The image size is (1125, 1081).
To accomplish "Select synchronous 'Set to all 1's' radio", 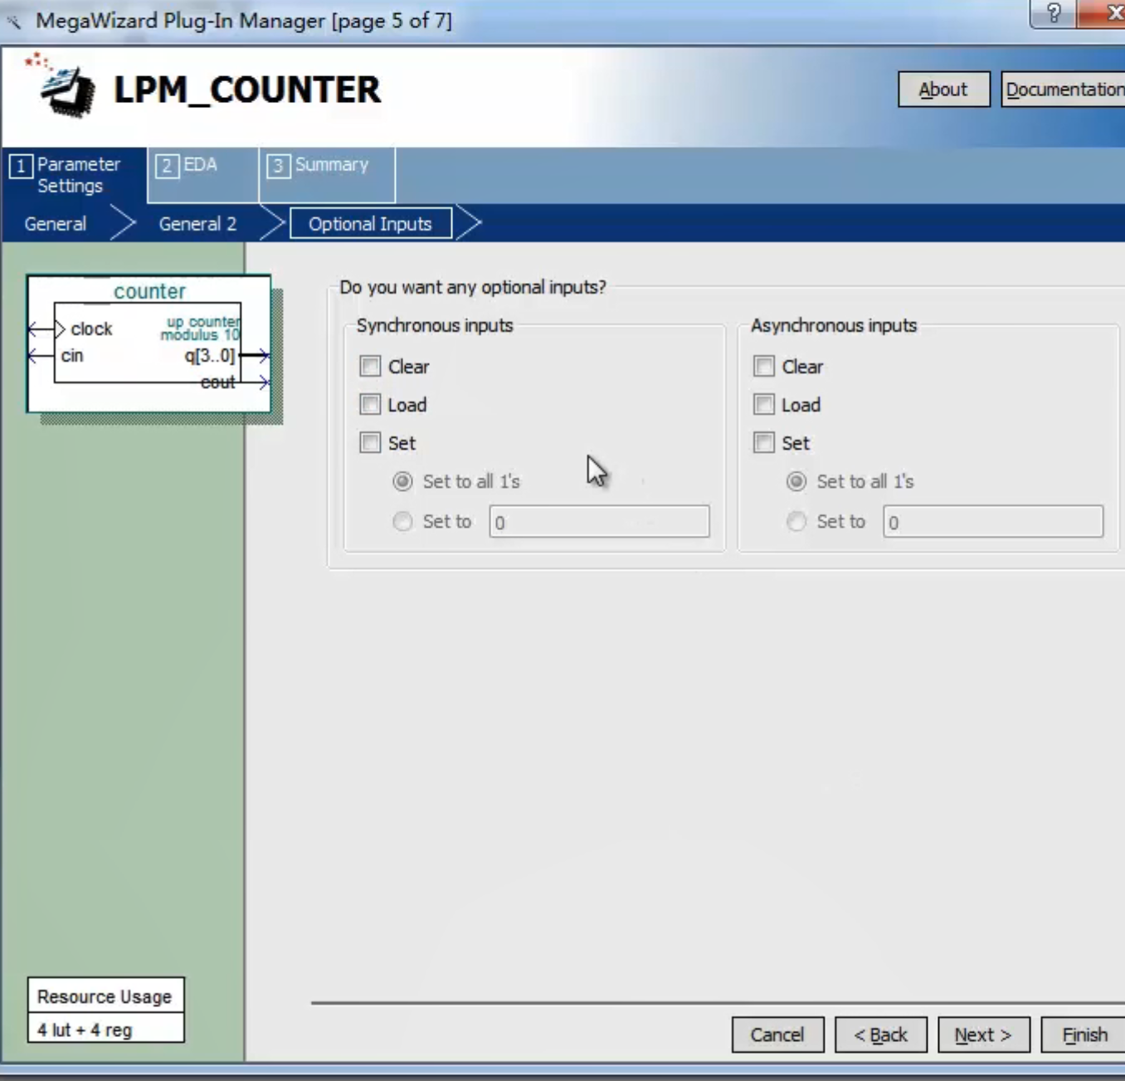I will click(x=402, y=481).
